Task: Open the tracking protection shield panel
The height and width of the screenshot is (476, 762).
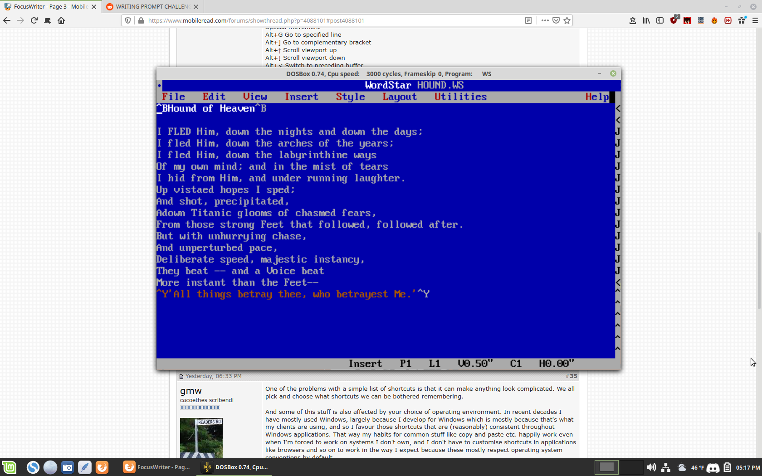Action: [128, 20]
